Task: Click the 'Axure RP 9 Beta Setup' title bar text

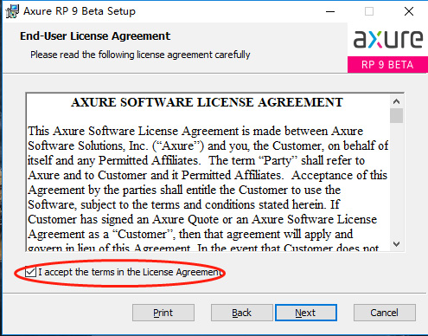Action: point(80,11)
